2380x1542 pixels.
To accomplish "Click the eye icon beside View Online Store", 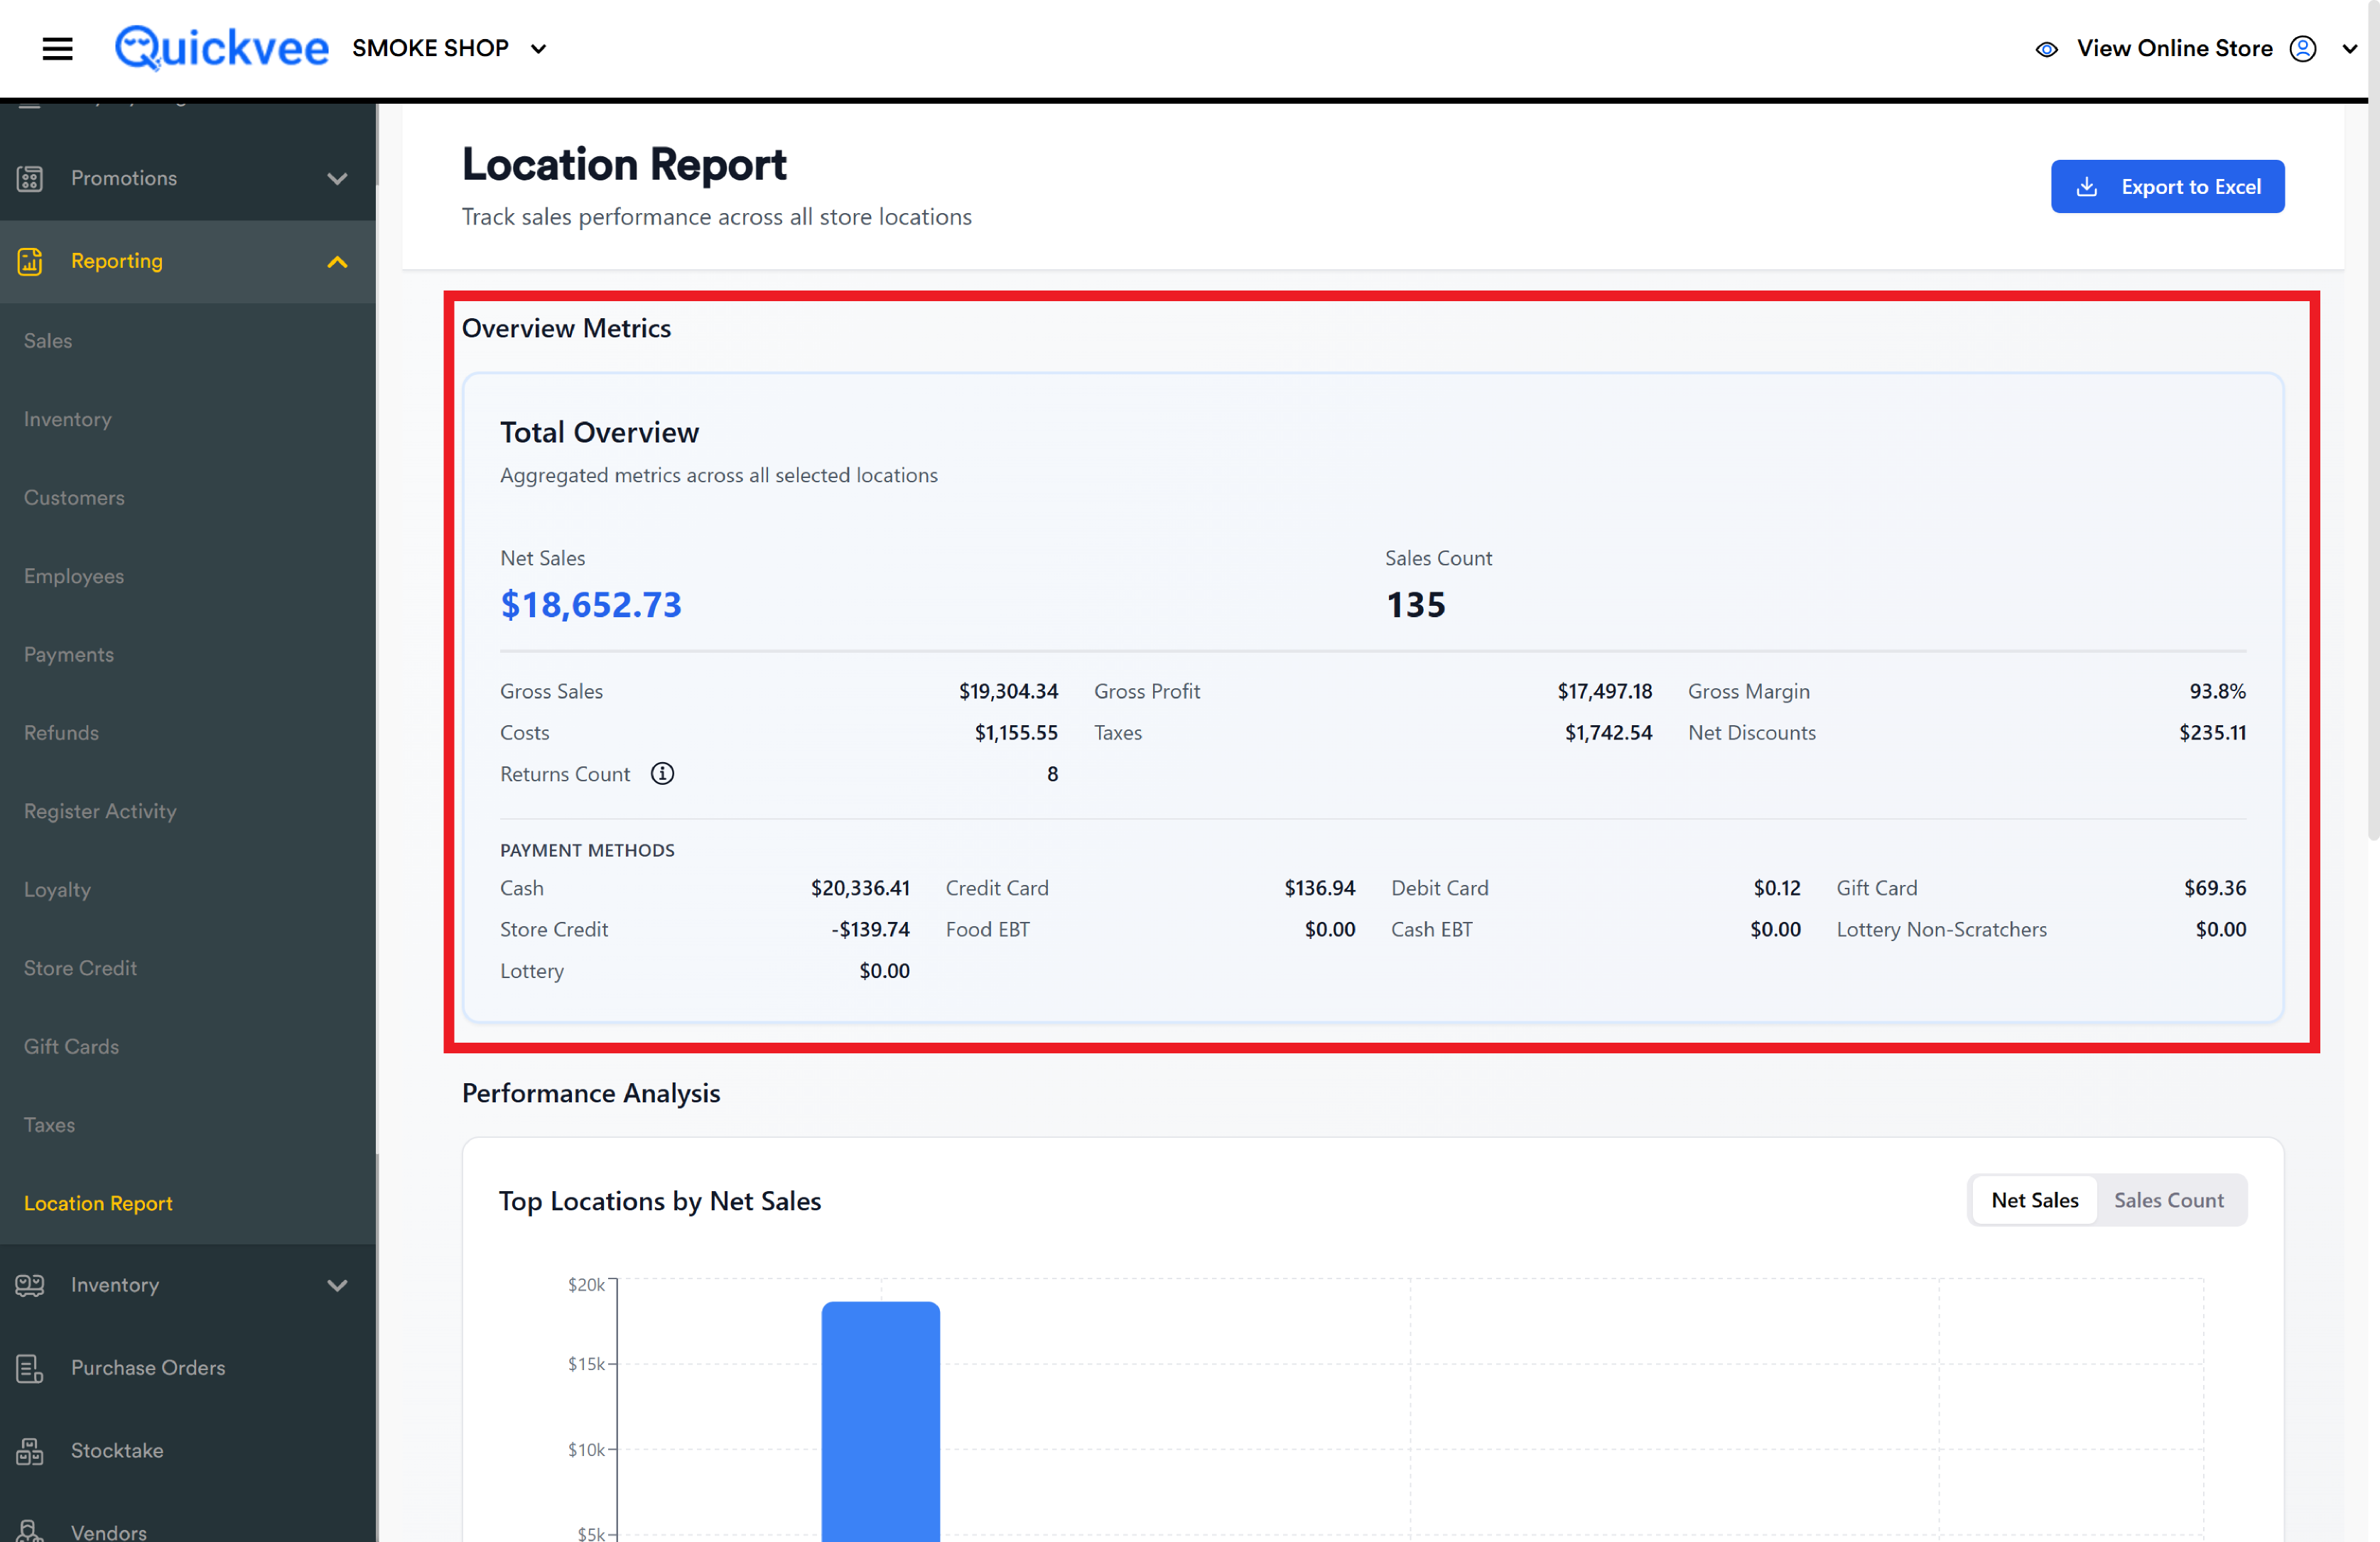I will 2046,49.
